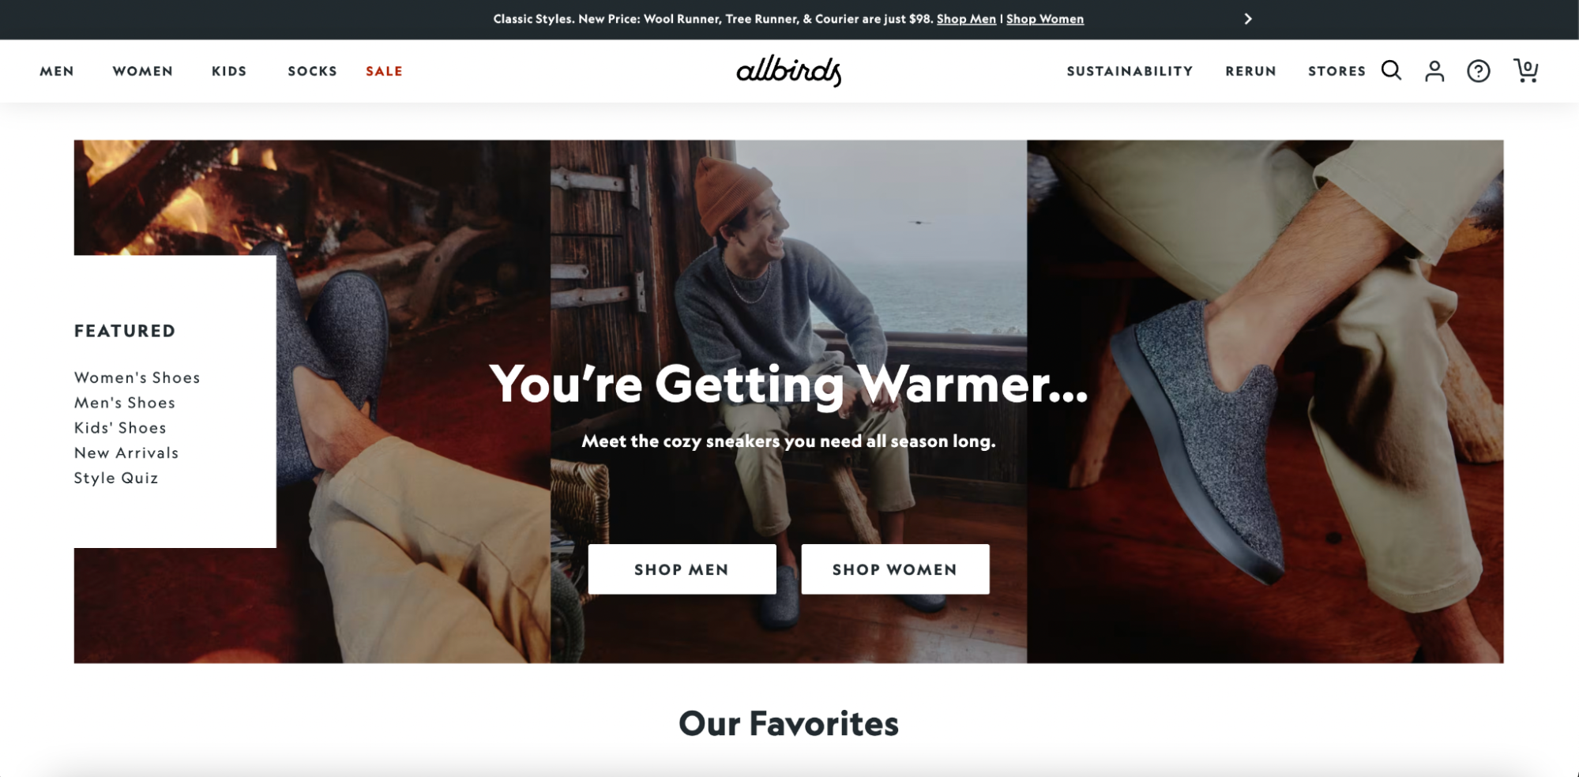Go to the SALE section
The width and height of the screenshot is (1579, 777).
pos(384,71)
